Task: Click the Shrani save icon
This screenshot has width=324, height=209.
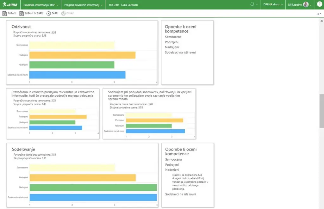Action: tap(4, 13)
